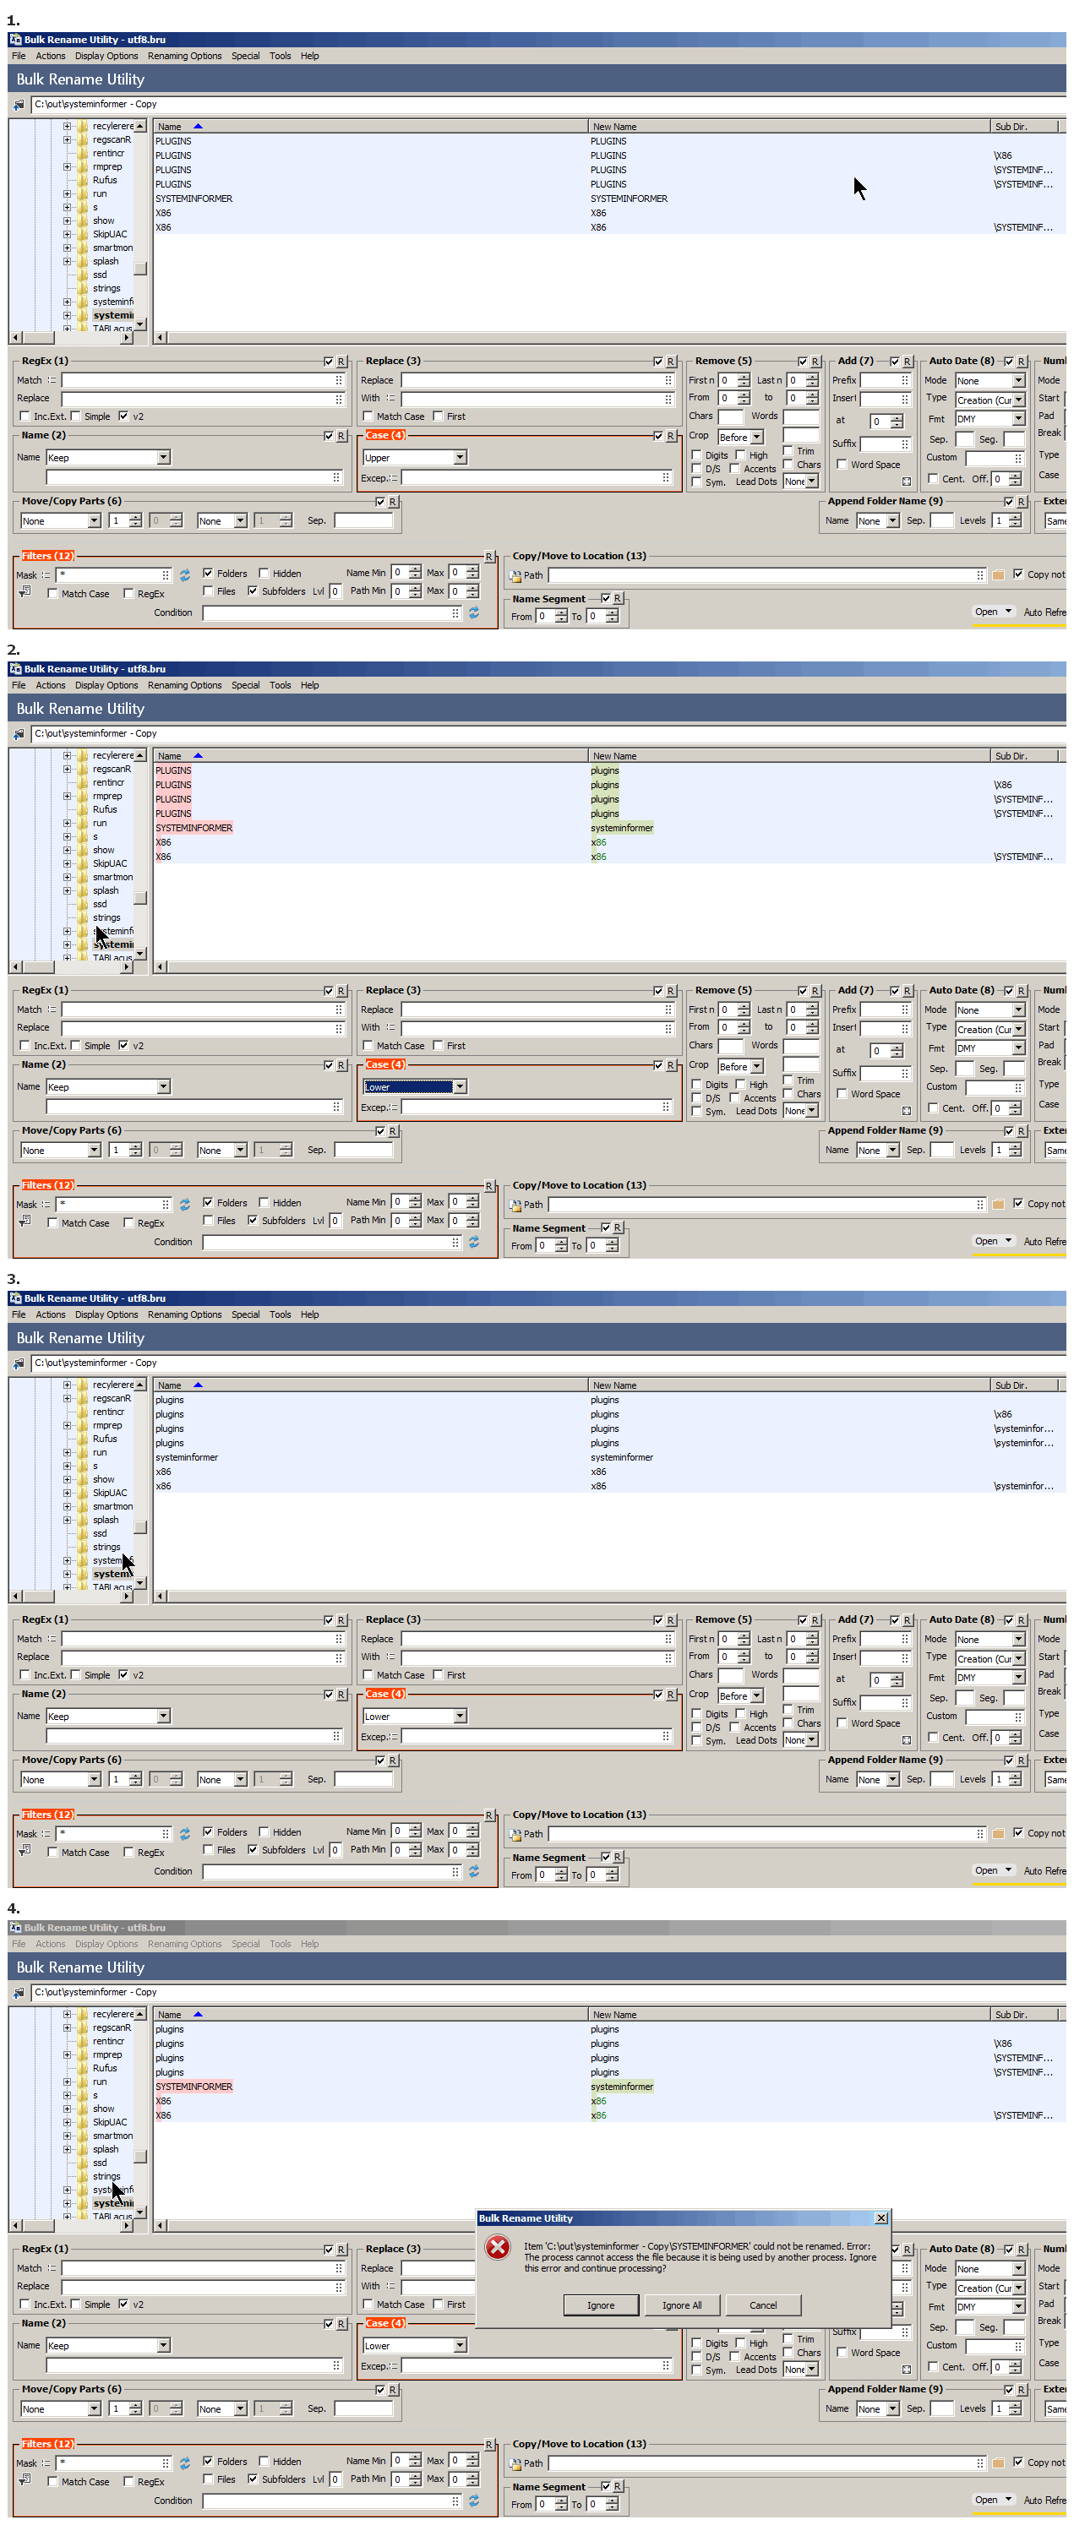Click browse folder icon beside Path, third window

997,1834
